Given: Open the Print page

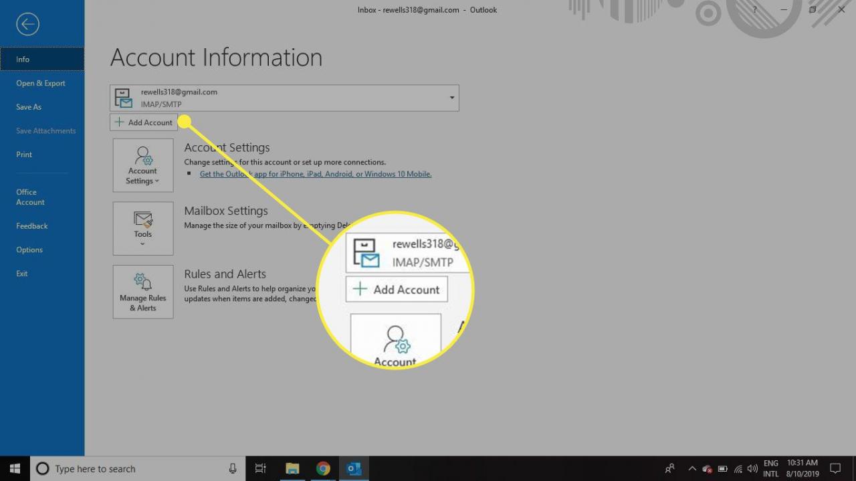Looking at the screenshot, I should [x=42, y=155].
